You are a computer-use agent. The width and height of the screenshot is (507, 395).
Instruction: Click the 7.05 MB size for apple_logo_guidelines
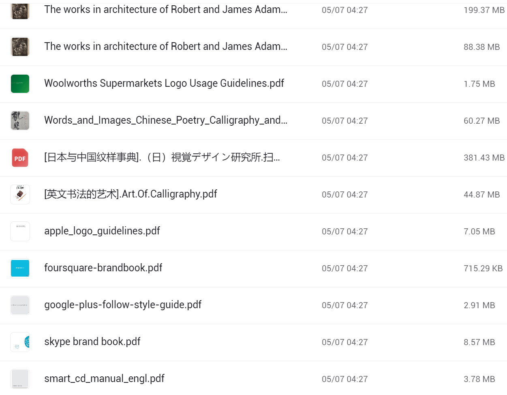[x=479, y=232]
